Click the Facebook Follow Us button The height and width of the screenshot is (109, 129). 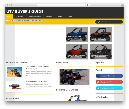point(109,76)
